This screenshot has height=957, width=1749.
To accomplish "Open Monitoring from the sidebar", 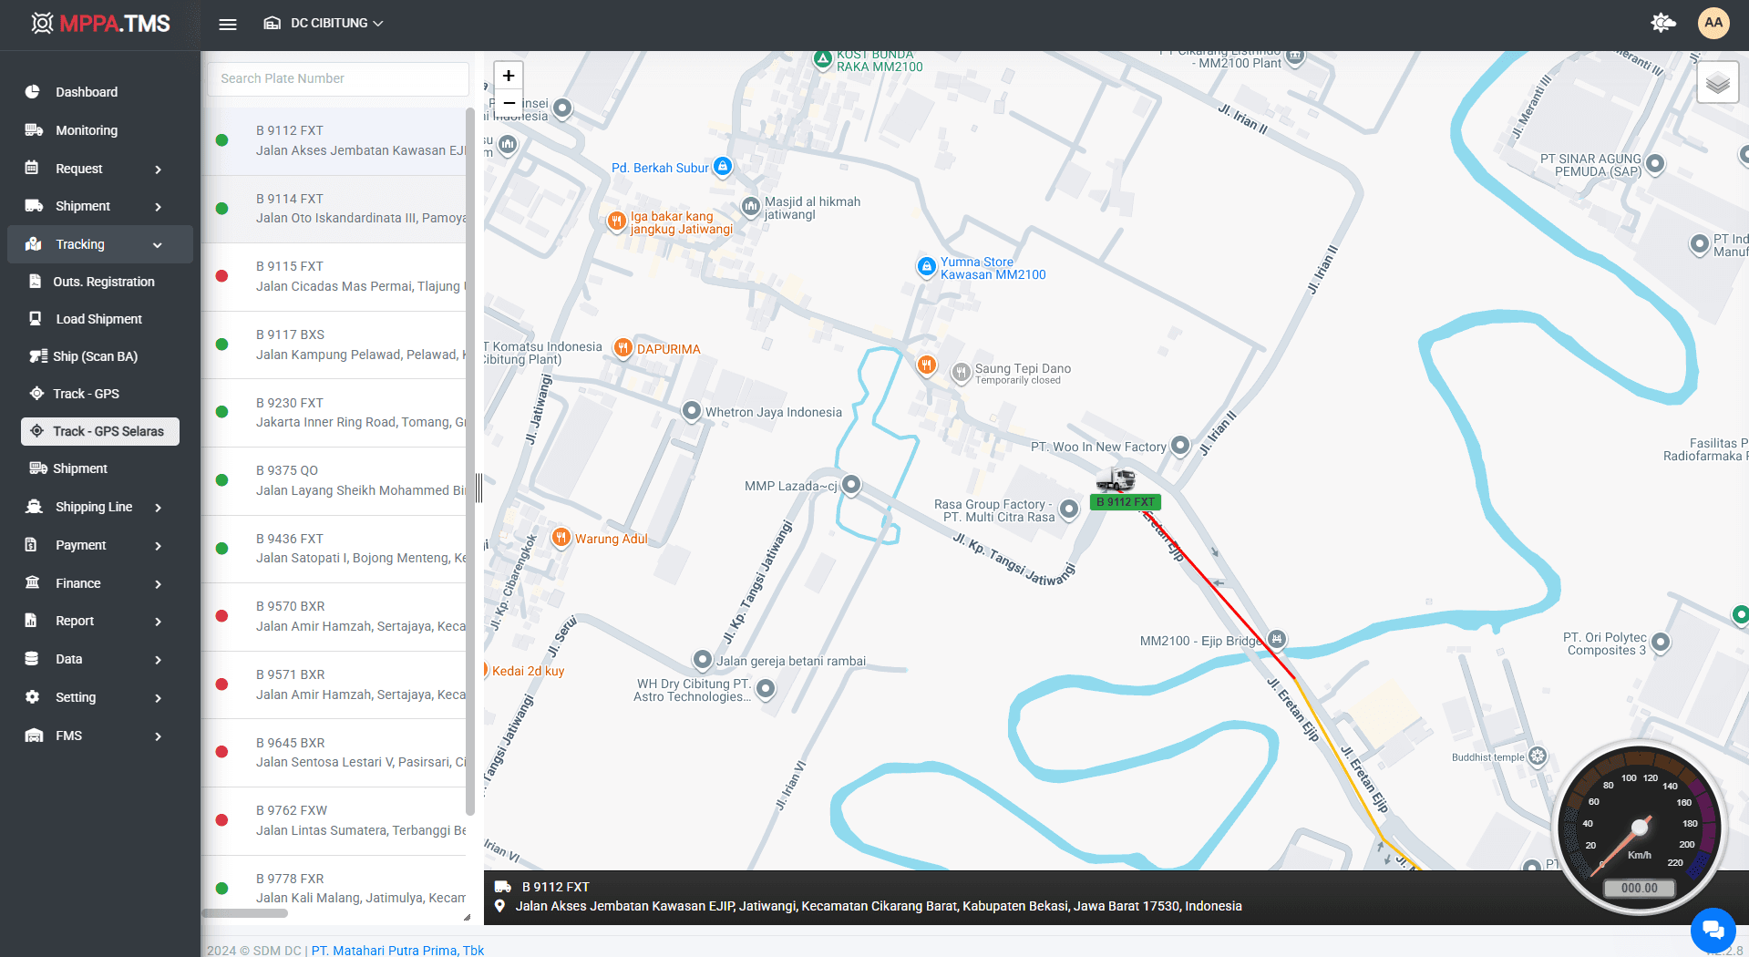I will [x=87, y=130].
